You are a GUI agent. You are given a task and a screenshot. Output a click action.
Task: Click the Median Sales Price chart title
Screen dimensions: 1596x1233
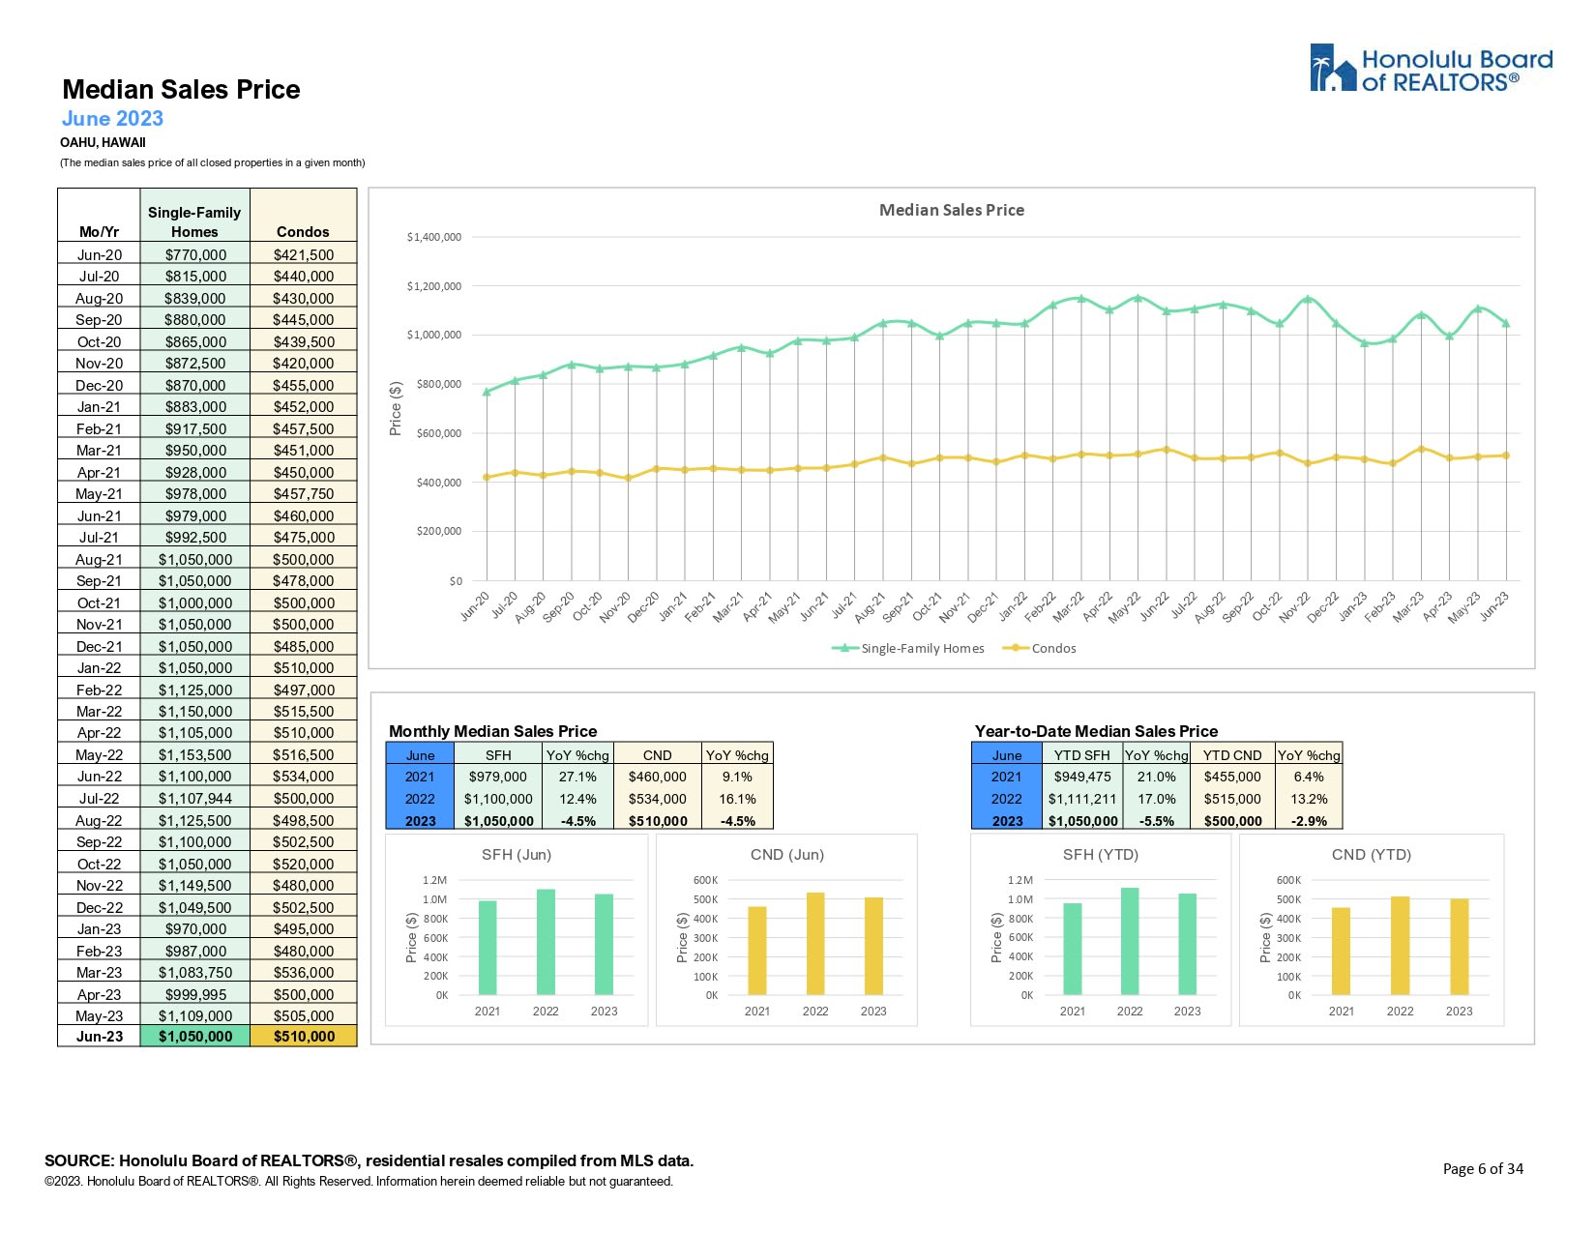pyautogui.click(x=951, y=210)
